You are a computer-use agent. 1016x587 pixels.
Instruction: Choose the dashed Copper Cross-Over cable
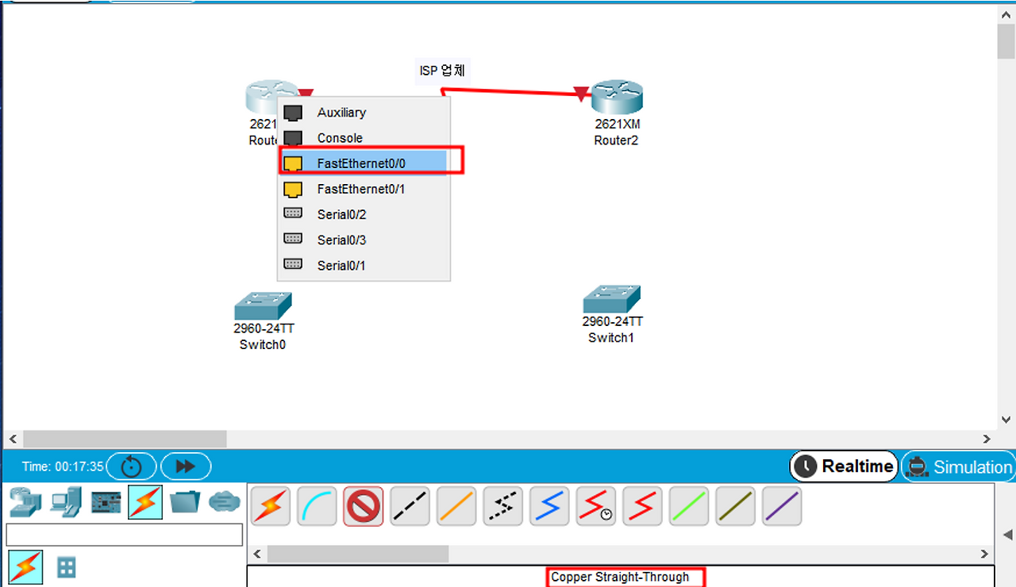point(410,507)
